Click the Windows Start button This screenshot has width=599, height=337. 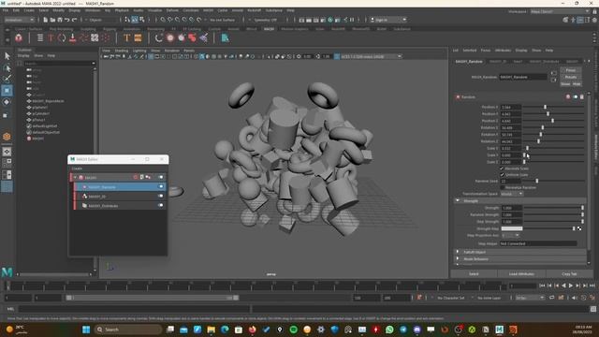86,330
